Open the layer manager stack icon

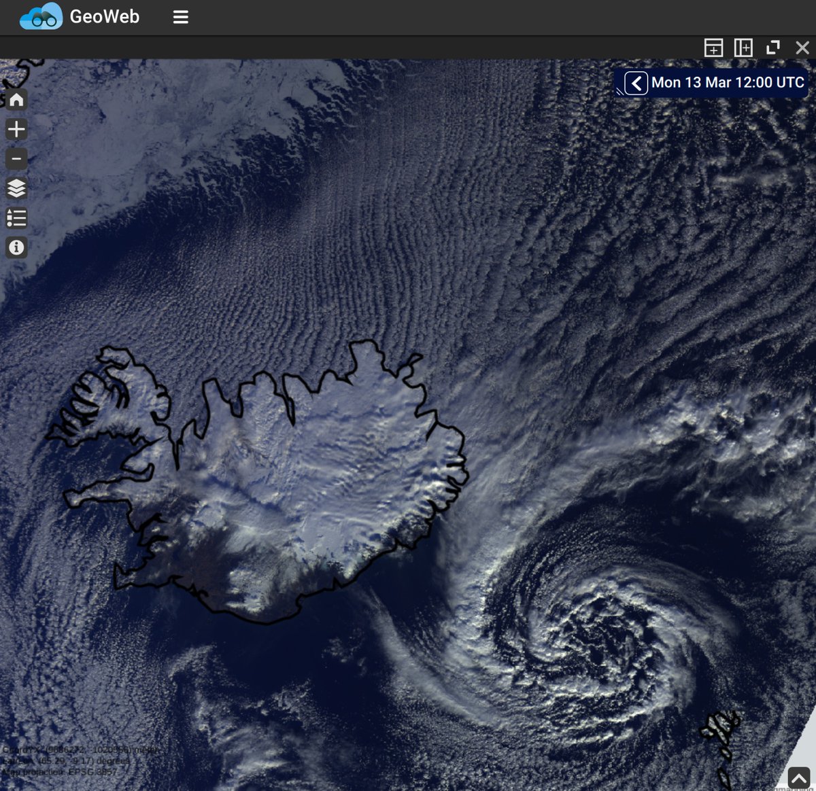(x=16, y=188)
